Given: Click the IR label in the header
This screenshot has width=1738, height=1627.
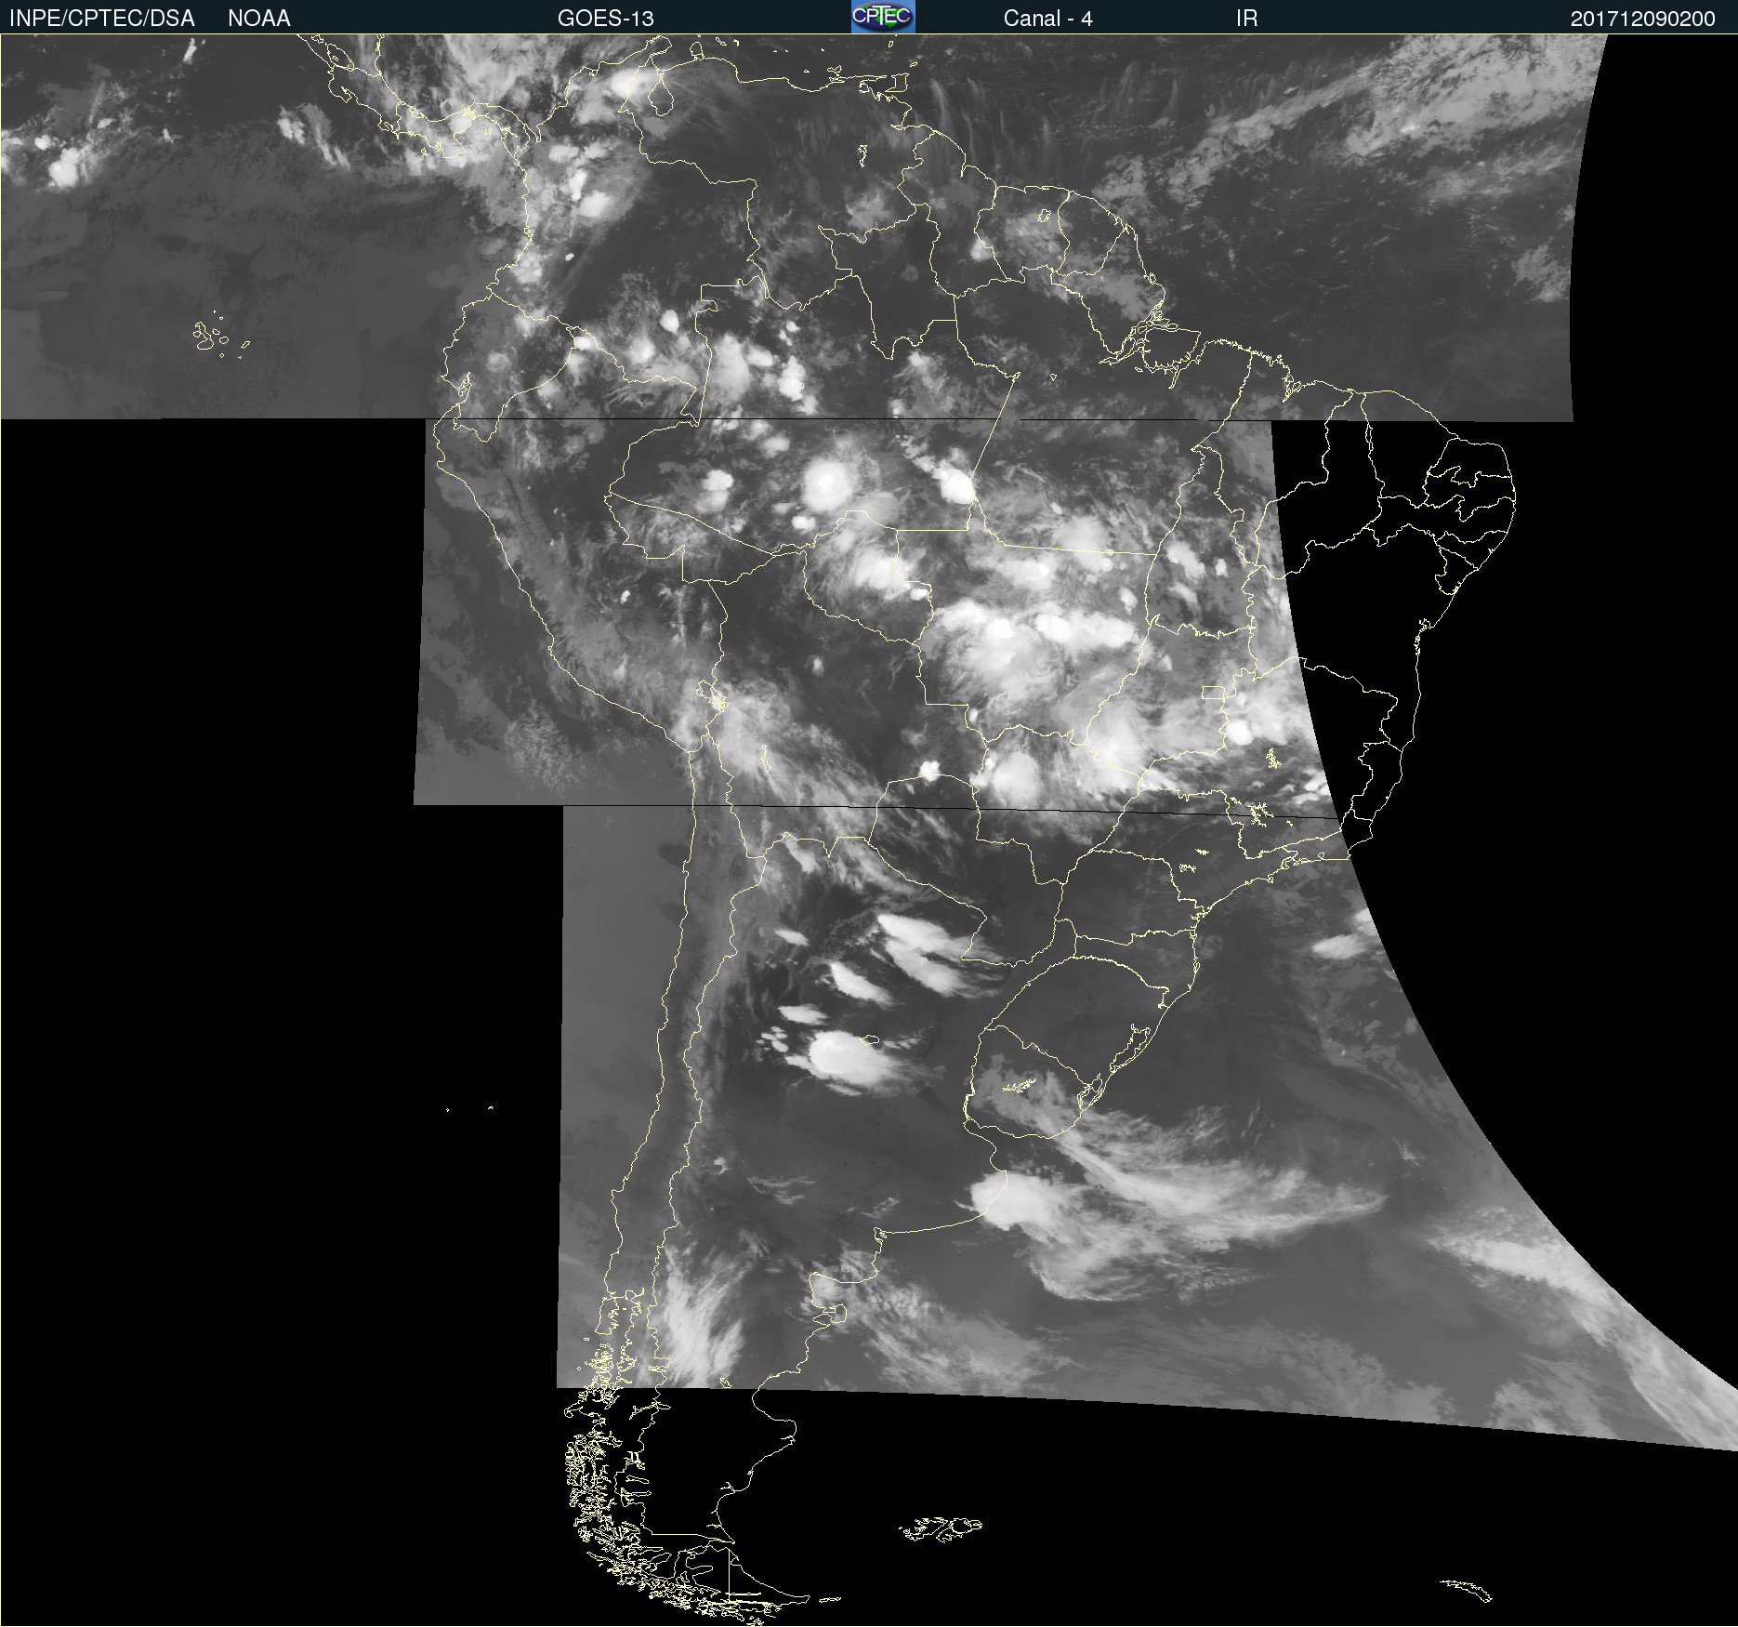Looking at the screenshot, I should pos(1246,19).
